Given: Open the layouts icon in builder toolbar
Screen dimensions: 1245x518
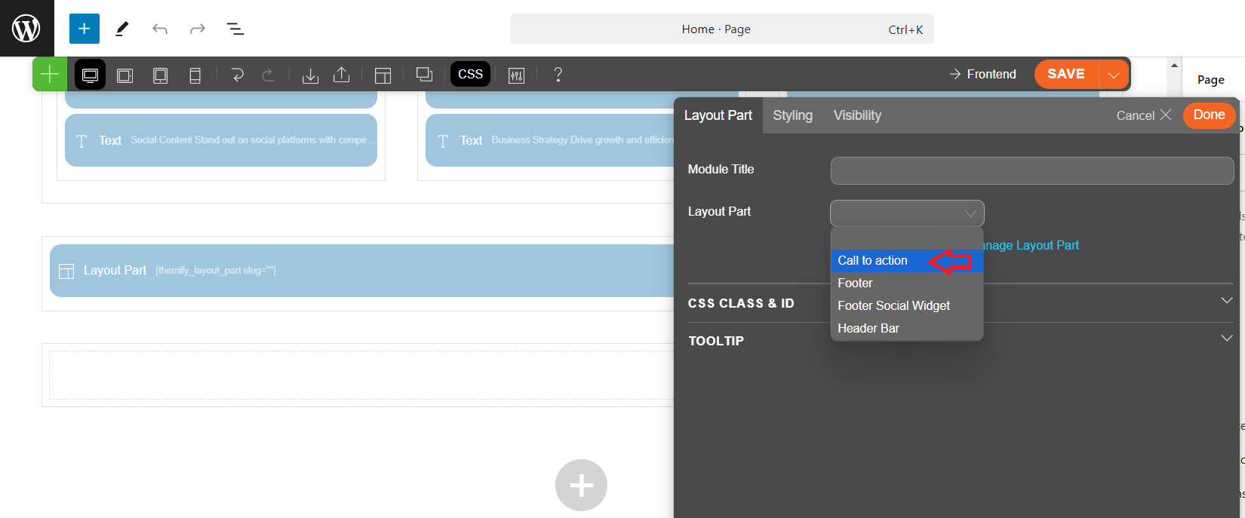Looking at the screenshot, I should click(x=383, y=75).
